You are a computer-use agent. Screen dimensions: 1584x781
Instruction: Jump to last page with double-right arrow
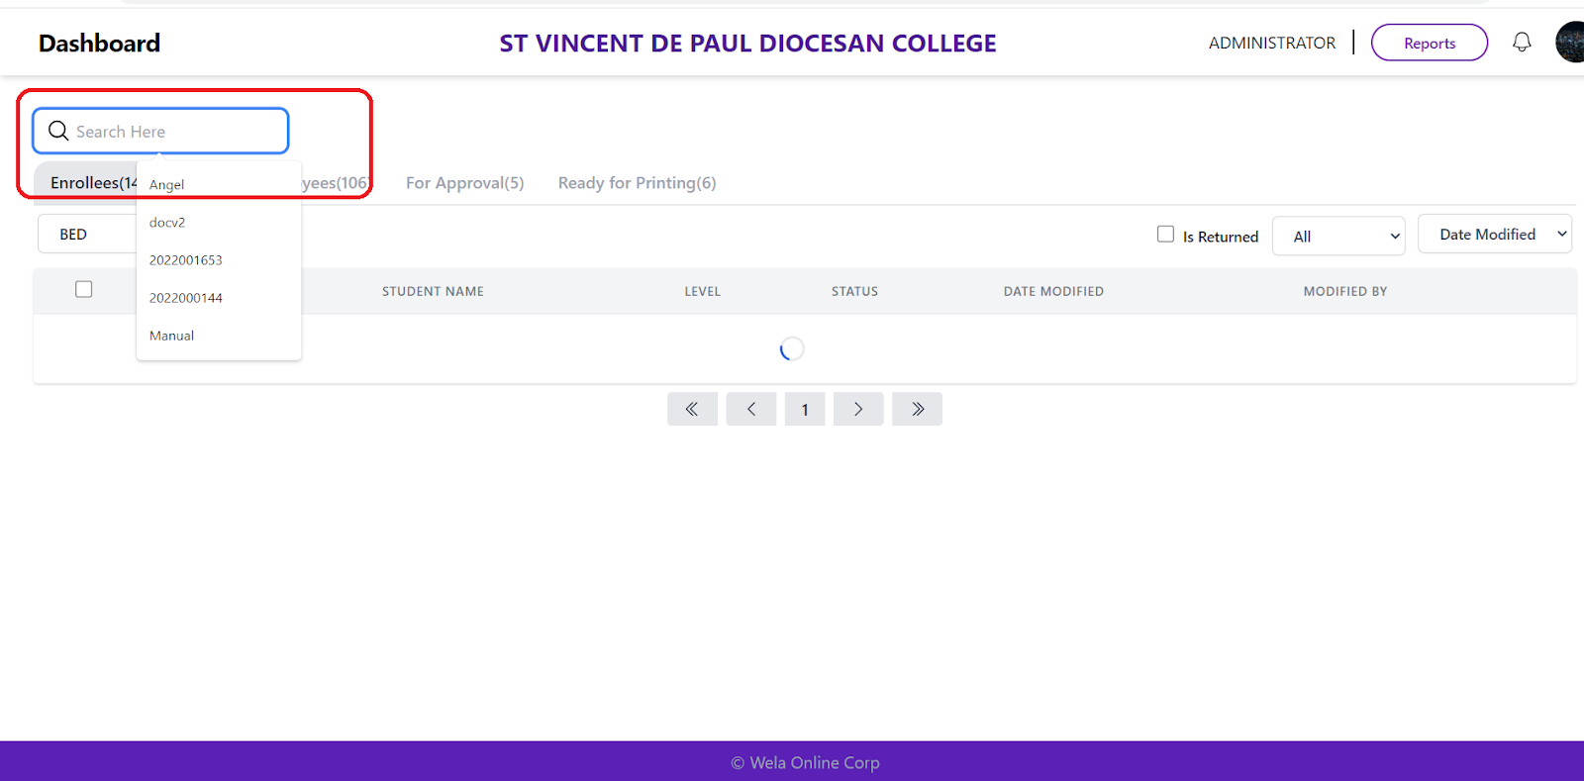917,409
